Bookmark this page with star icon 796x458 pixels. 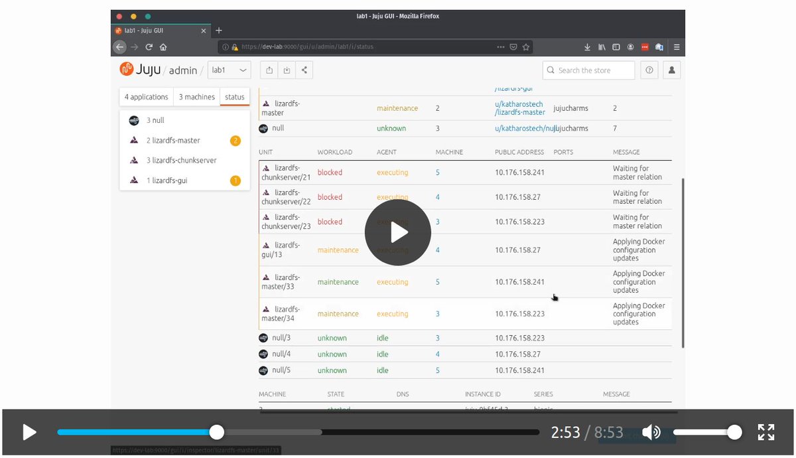[526, 47]
